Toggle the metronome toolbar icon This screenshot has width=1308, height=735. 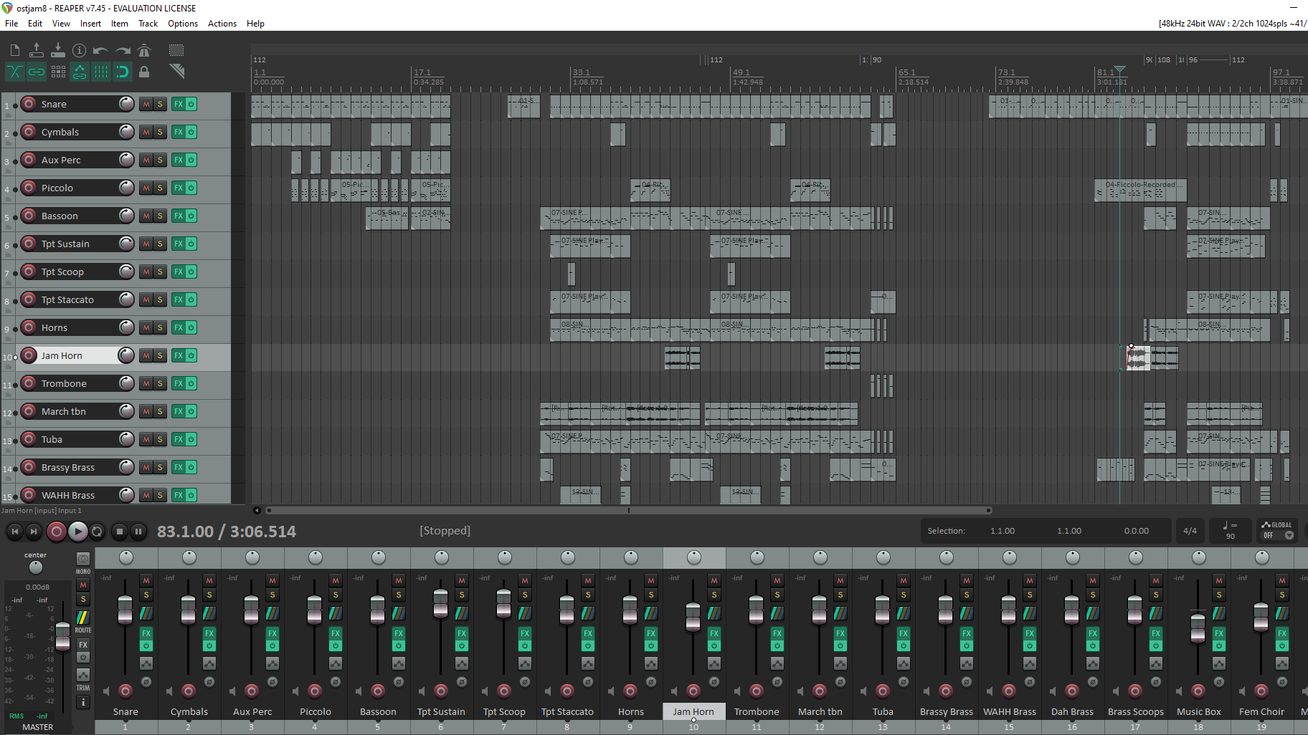pyautogui.click(x=144, y=50)
